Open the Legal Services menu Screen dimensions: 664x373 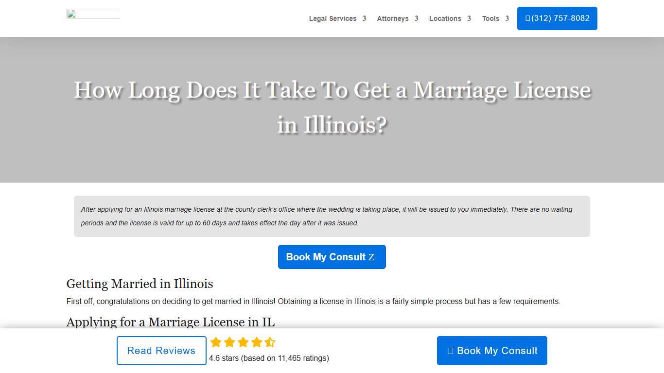click(332, 18)
